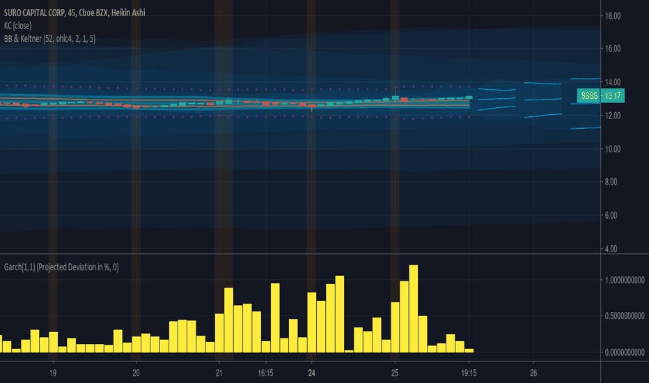The image size is (649, 383).
Task: Click bold date 24 on time axis
Action: pyautogui.click(x=312, y=373)
